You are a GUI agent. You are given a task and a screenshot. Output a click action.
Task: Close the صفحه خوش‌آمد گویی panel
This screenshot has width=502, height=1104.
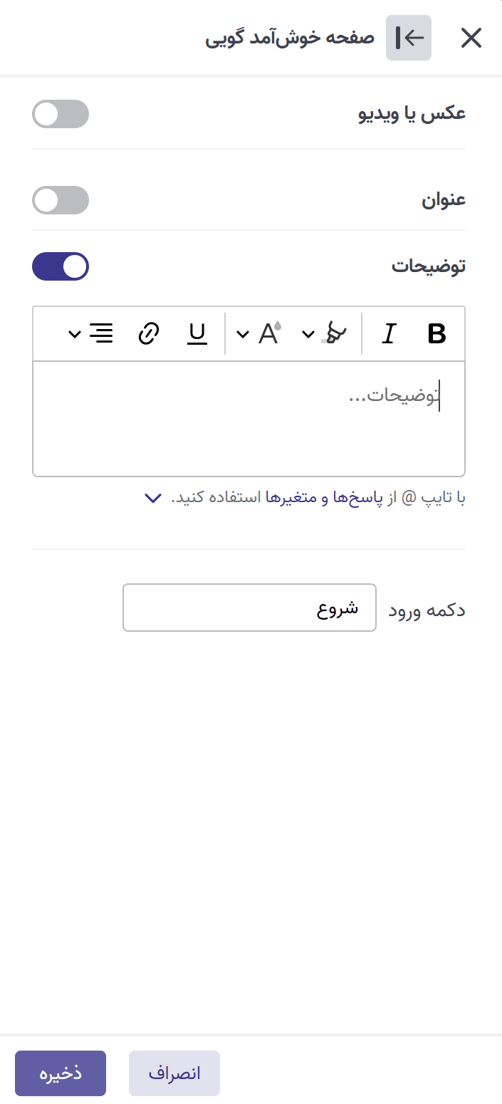(471, 38)
